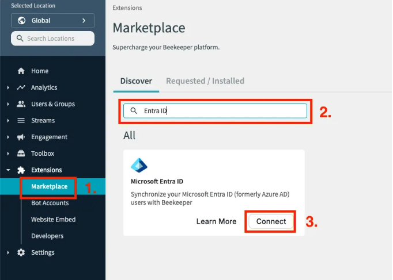Expand the Users & Groups arrow
This screenshot has height=280, width=393.
pyautogui.click(x=8, y=104)
